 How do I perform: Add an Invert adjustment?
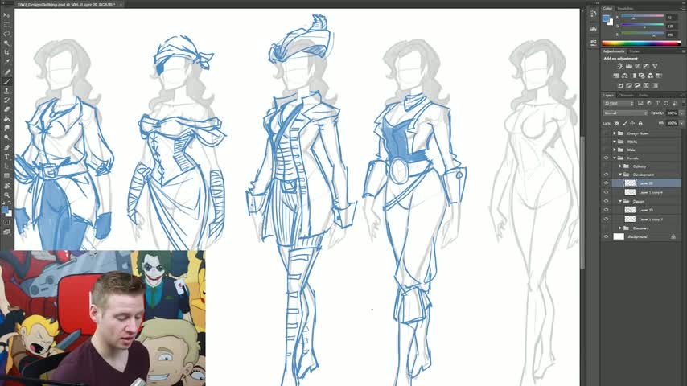click(x=620, y=85)
